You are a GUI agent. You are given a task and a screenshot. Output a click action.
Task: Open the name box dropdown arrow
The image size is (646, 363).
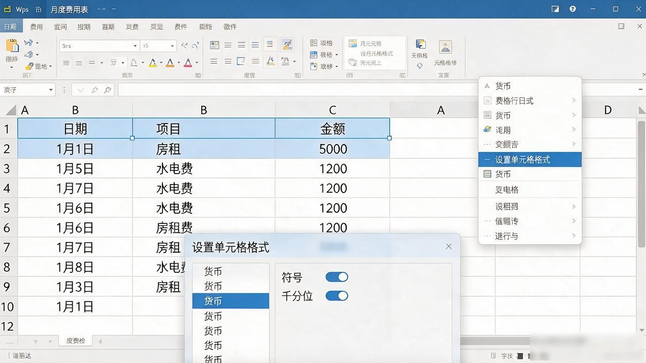tap(51, 90)
